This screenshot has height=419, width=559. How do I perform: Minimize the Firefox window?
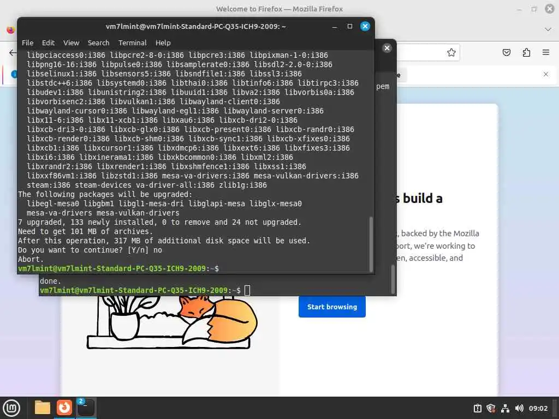pos(519,9)
